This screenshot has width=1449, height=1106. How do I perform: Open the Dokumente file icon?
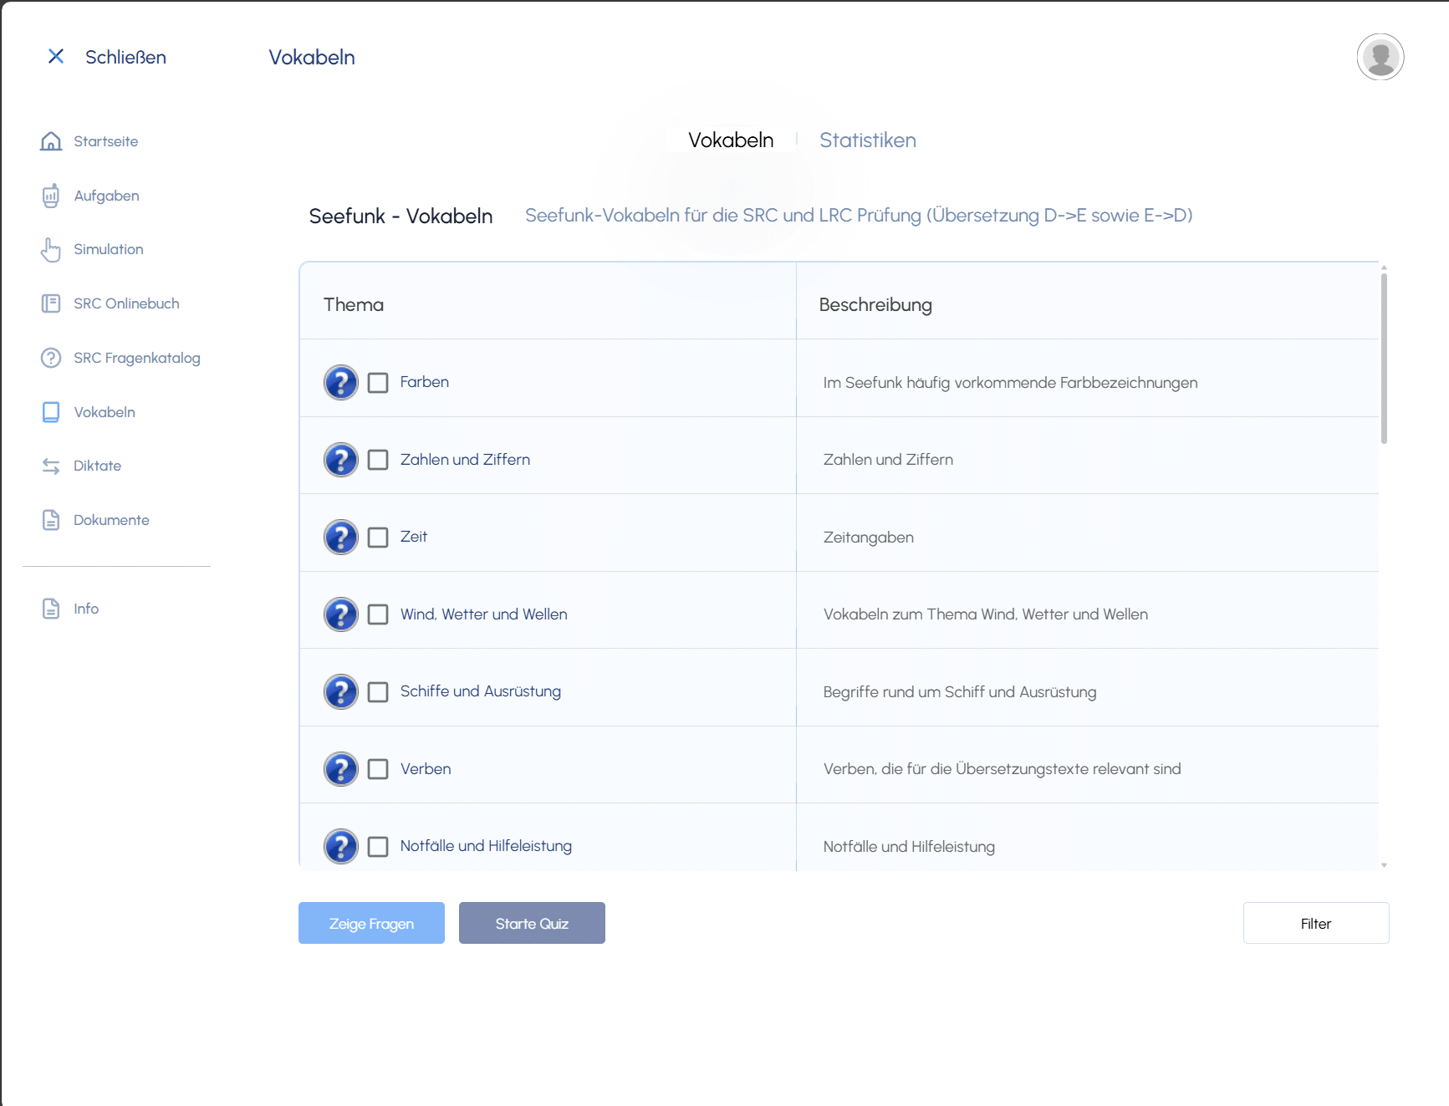point(51,520)
